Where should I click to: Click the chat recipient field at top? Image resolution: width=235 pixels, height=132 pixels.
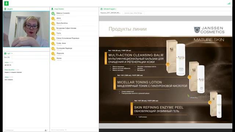point(30,57)
